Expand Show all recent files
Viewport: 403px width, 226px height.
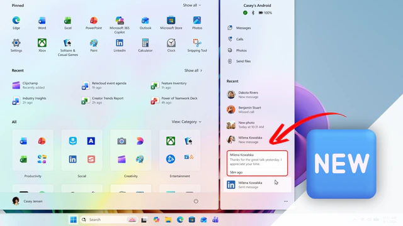pyautogui.click(x=193, y=70)
